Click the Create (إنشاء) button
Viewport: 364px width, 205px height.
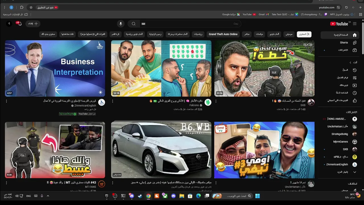click(33, 24)
